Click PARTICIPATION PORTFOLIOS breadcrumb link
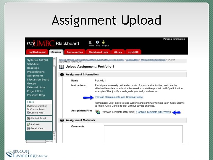The height and width of the screenshot is (160, 213). 153,60
